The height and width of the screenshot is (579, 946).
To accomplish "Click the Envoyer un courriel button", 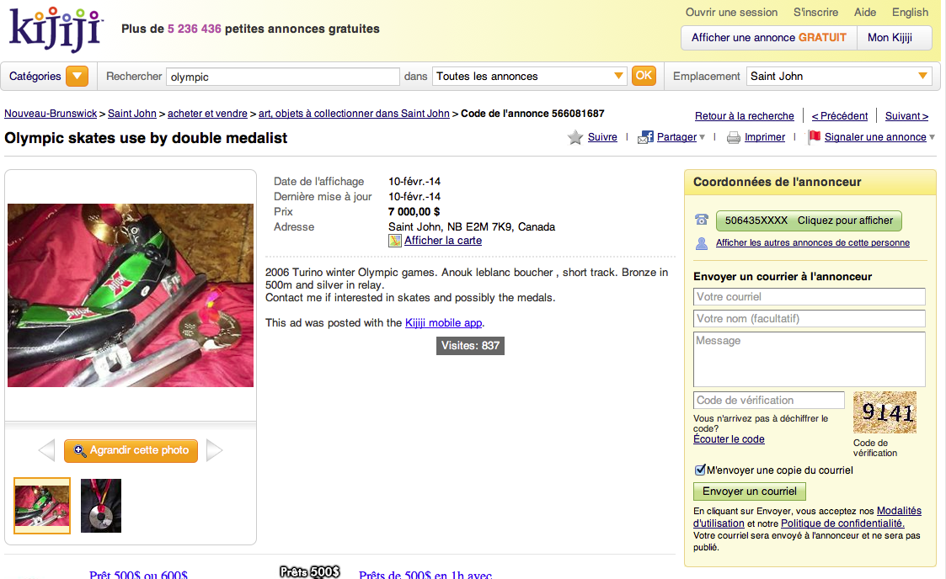I will point(750,491).
